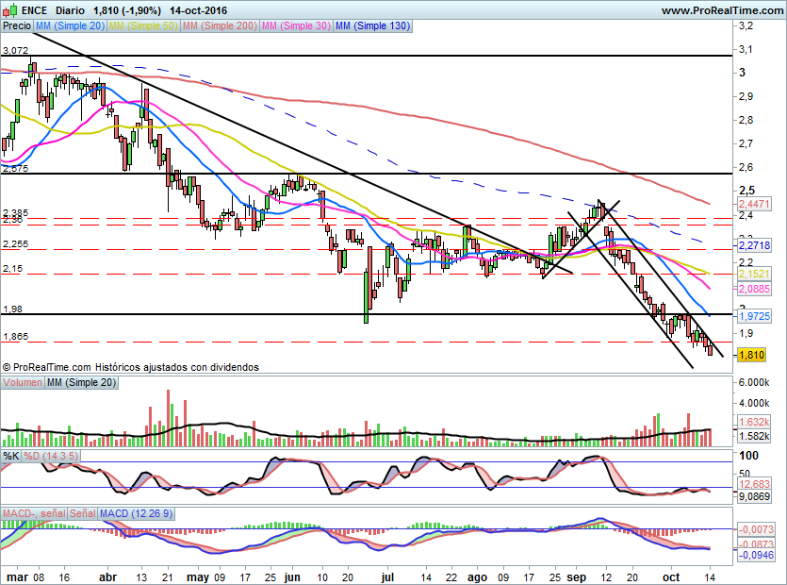Select the Precio label in price panel
This screenshot has width=787, height=585.
tap(17, 26)
